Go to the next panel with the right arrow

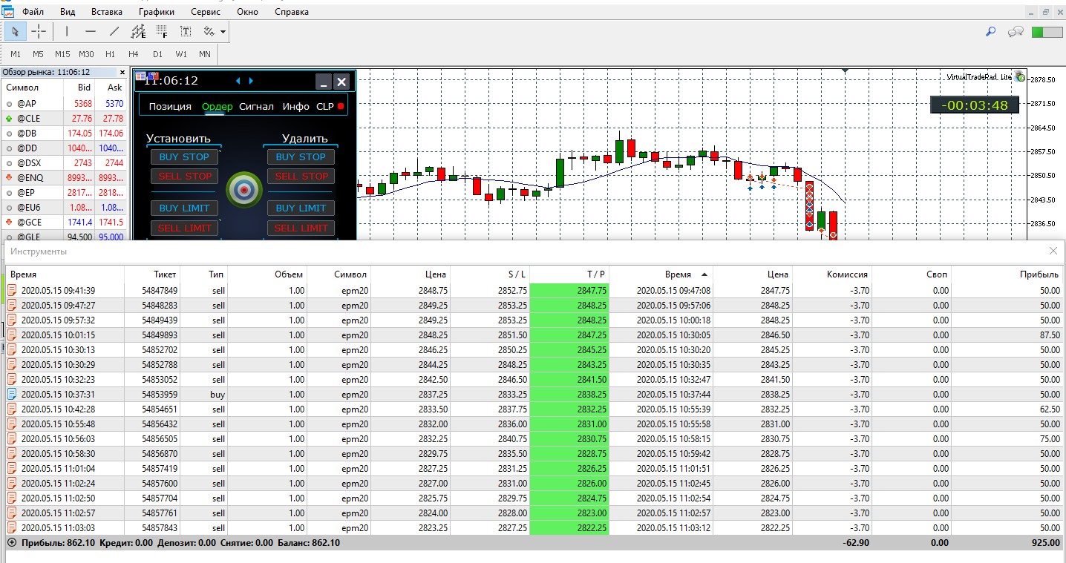(x=251, y=81)
